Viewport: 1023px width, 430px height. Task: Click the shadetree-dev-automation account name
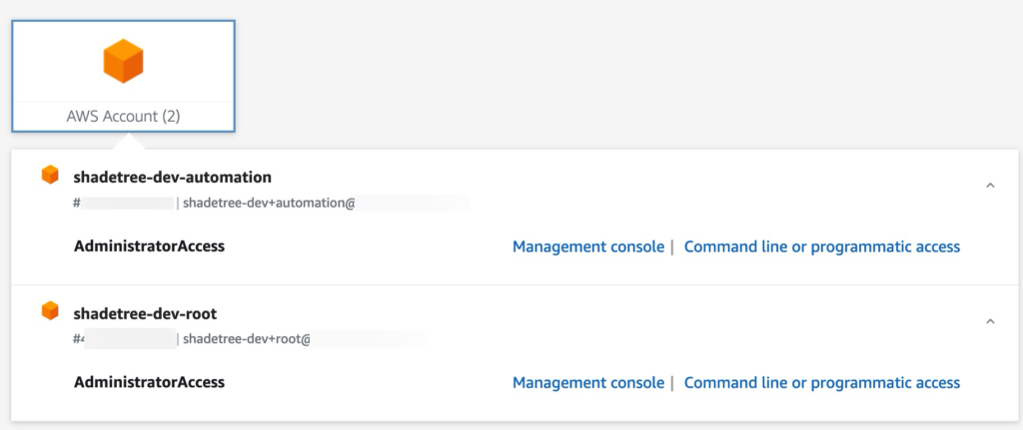point(172,178)
